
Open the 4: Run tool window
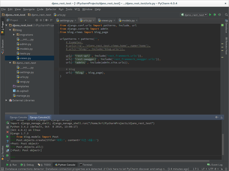pyautogui.click(x=12, y=165)
